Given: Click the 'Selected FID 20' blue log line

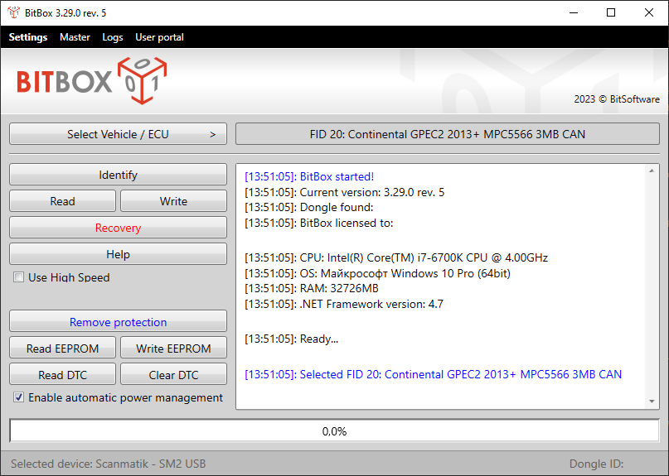Looking at the screenshot, I should pyautogui.click(x=433, y=374).
